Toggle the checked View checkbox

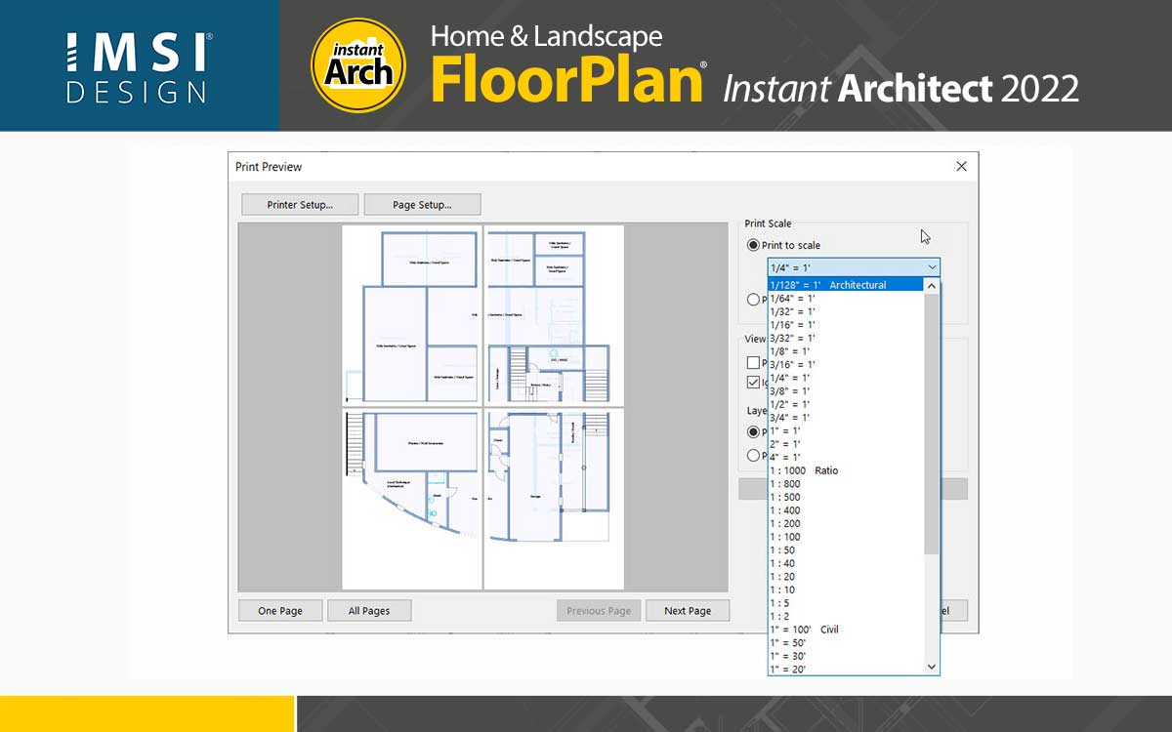tap(753, 383)
